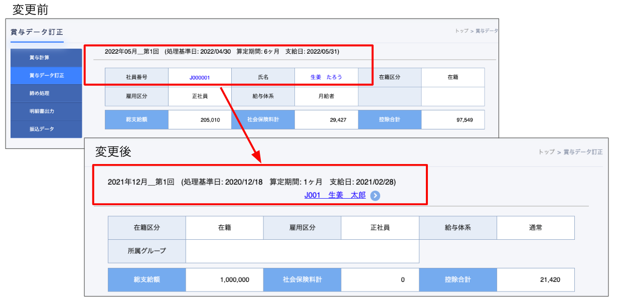
Task: Click the empty 所属グループ value field
Action: point(302,251)
